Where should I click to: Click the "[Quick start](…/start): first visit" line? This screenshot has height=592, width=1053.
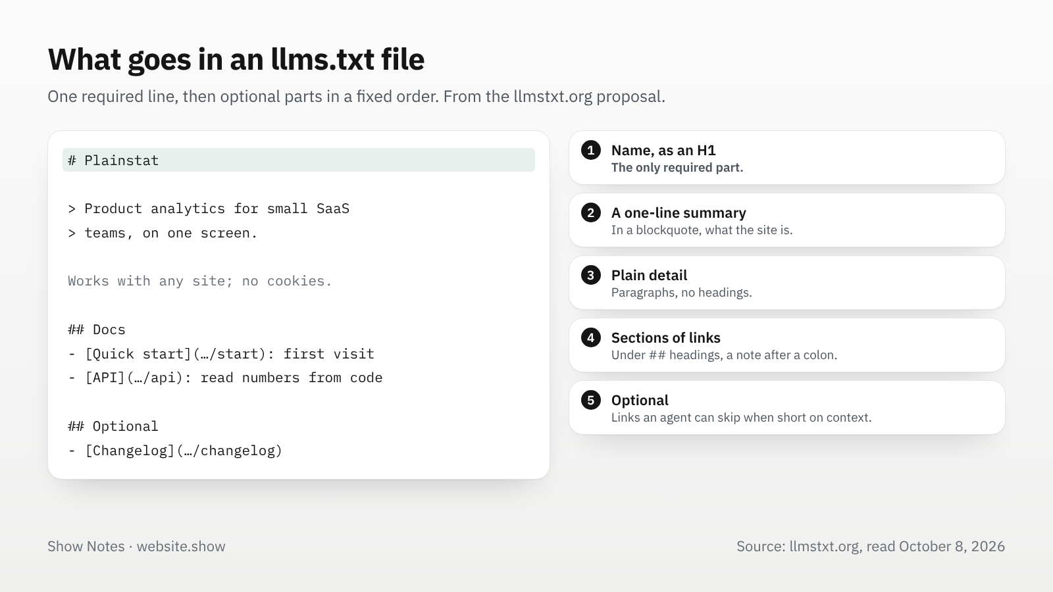[x=221, y=354]
